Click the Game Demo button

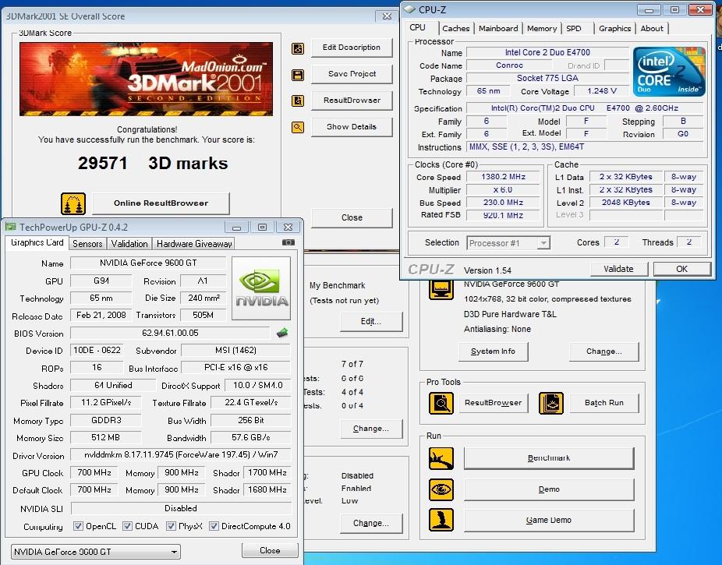[548, 521]
